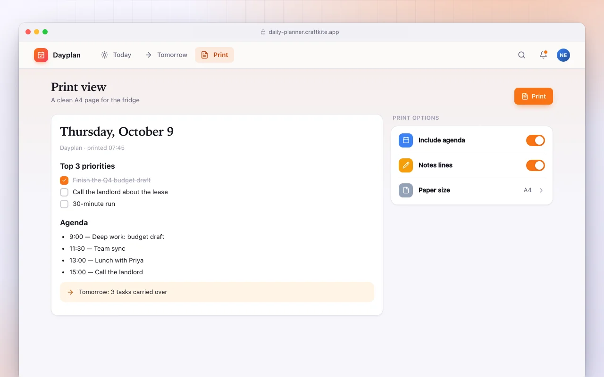Viewport: 604px width, 377px height.
Task: Click the 15:00 — Call the landlord entry
Action: click(106, 272)
